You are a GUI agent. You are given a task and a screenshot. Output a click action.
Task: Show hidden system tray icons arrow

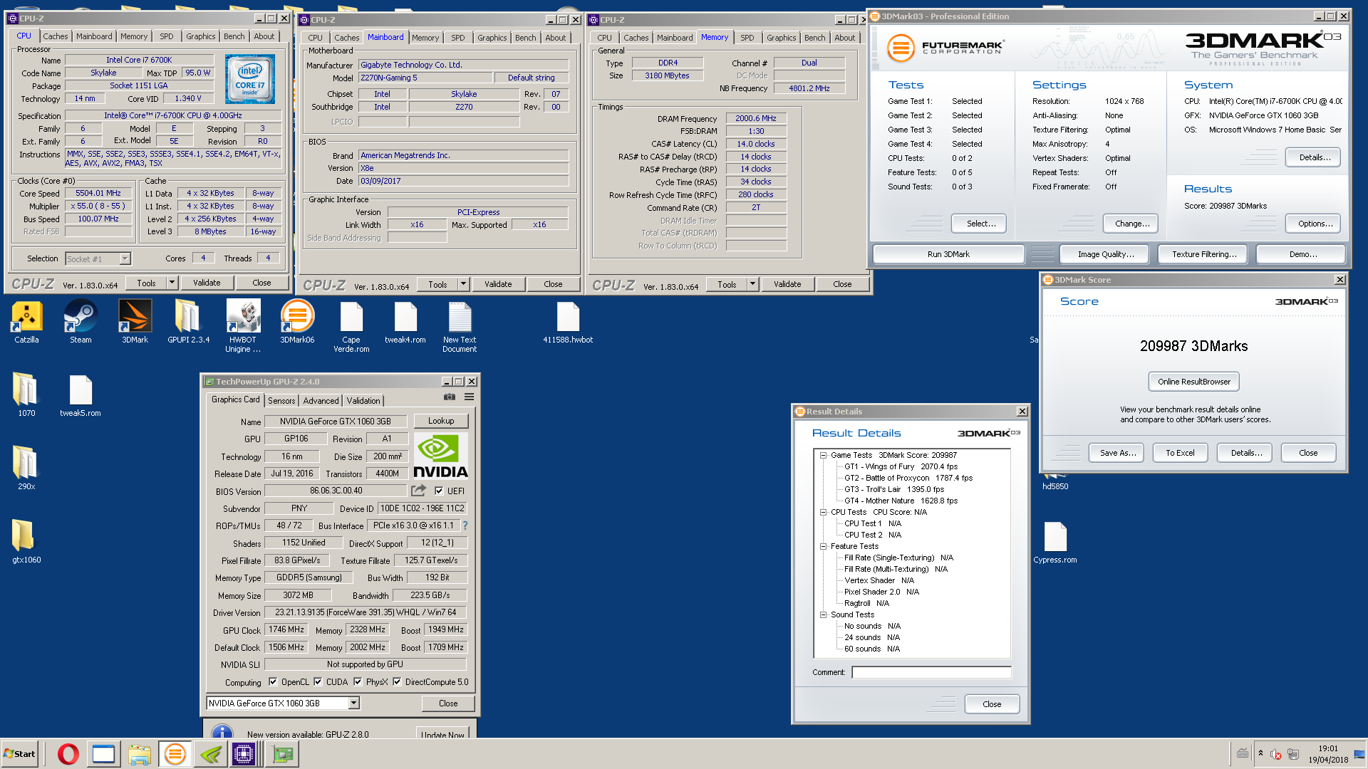(x=1260, y=753)
